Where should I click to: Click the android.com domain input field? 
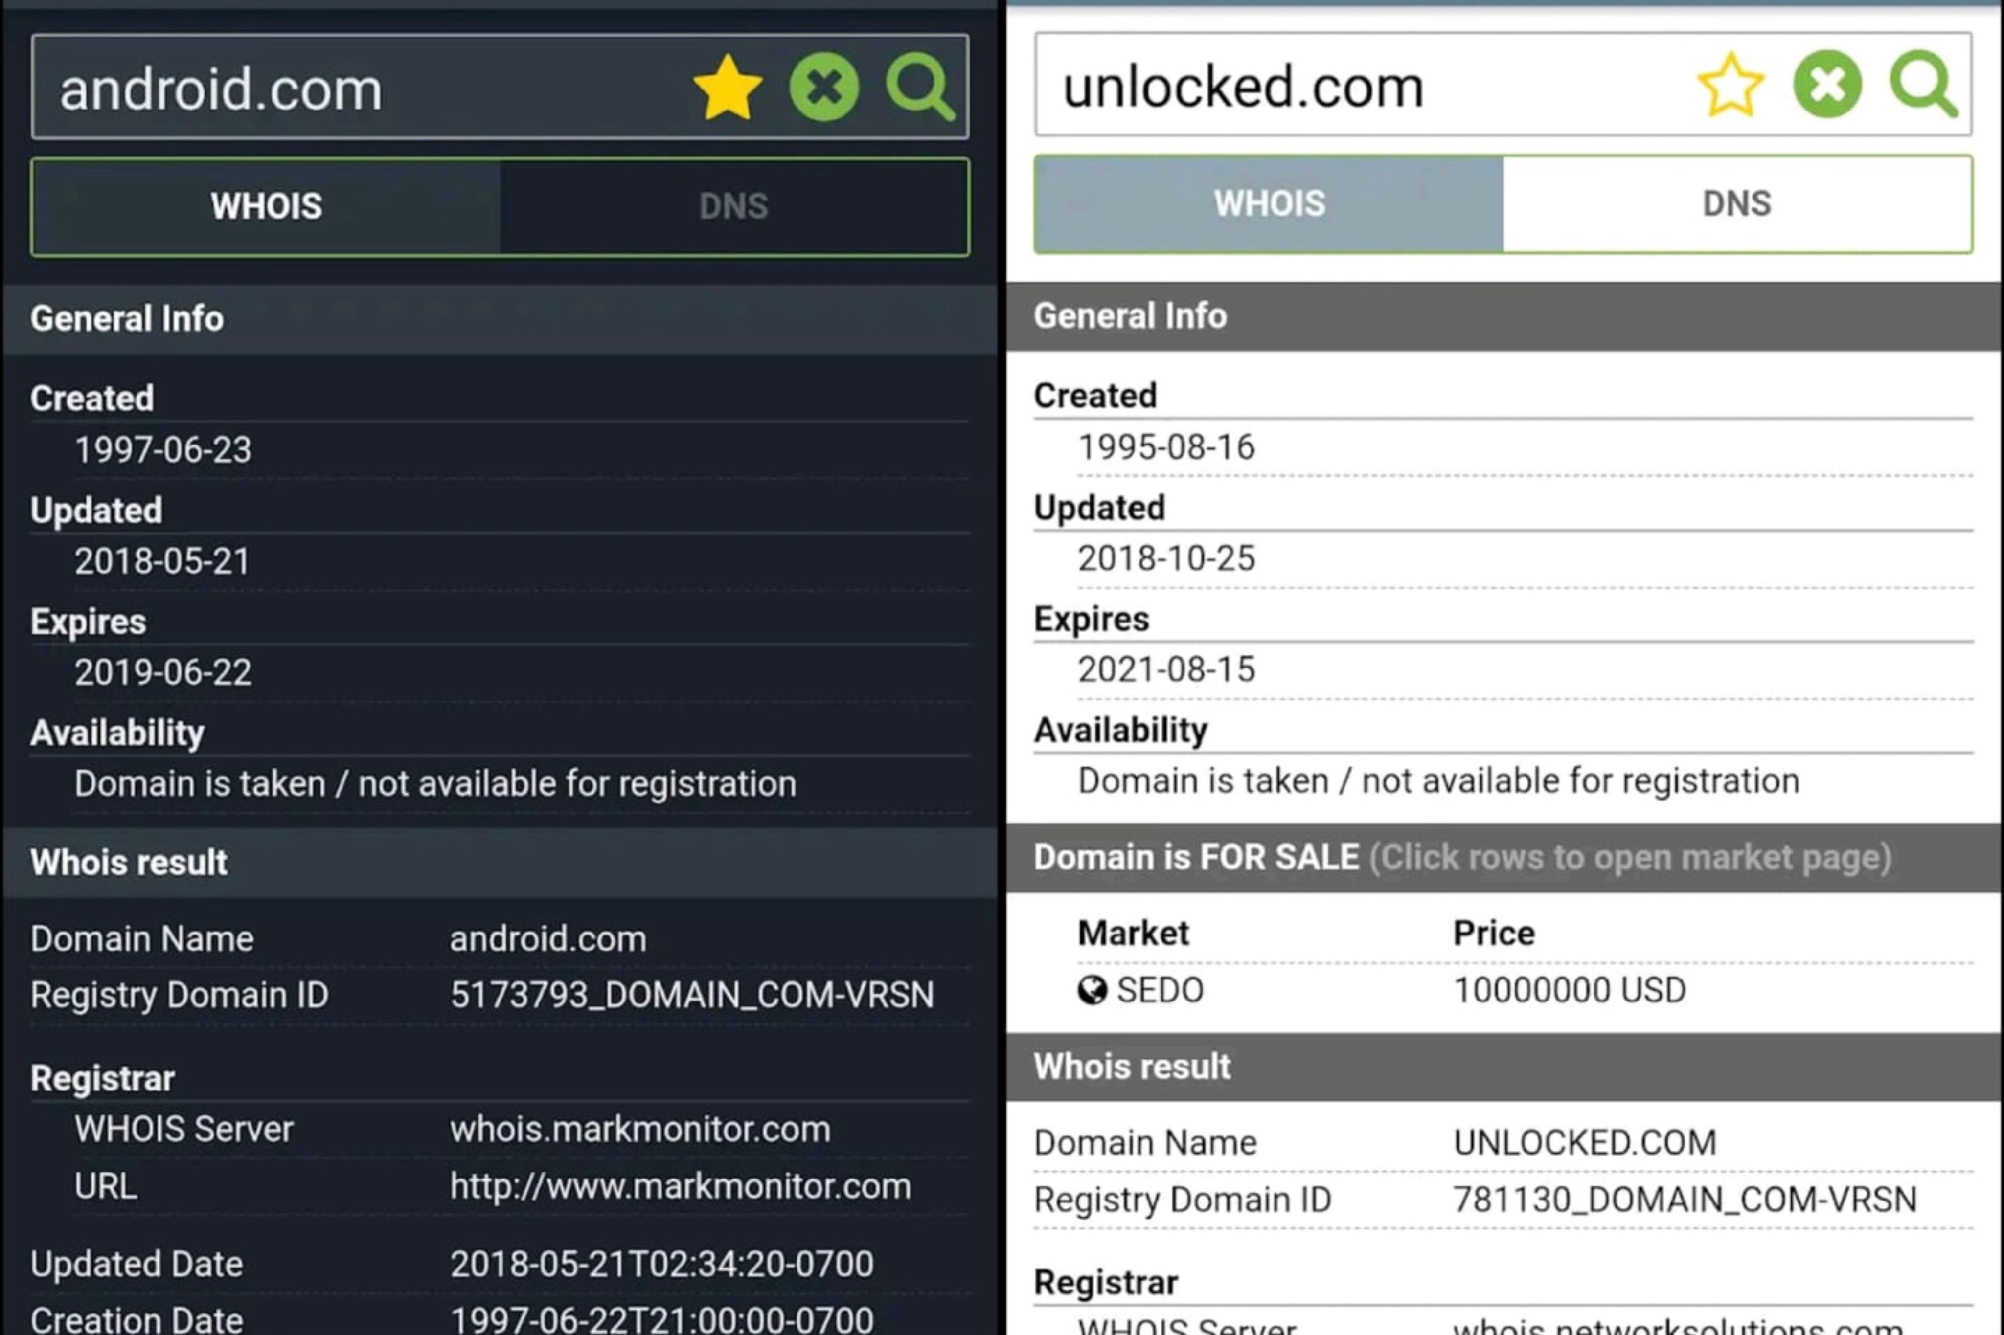click(341, 89)
